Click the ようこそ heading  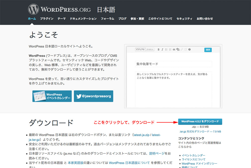(43, 35)
